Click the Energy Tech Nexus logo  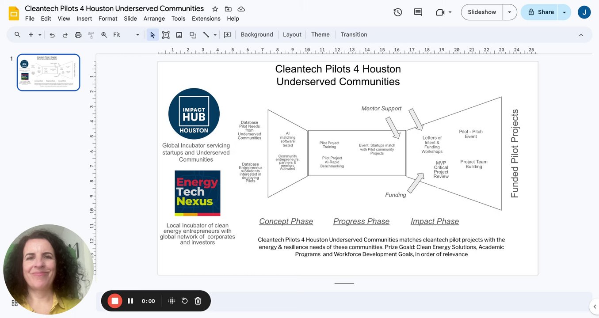(197, 193)
